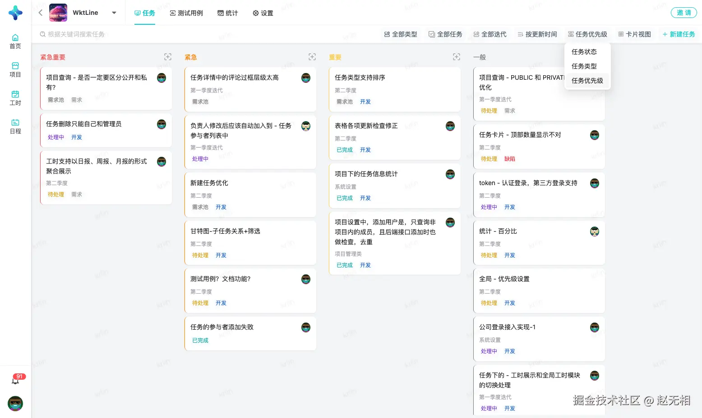Open the 全部迭代 filter dropdown
702x418 pixels.
[490, 34]
